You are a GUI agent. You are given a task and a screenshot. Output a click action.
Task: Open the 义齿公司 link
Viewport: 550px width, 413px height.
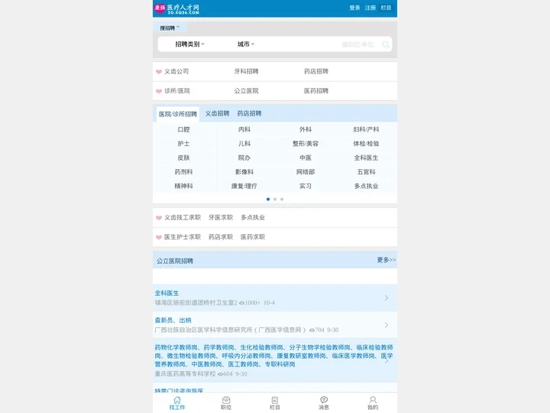pos(176,71)
